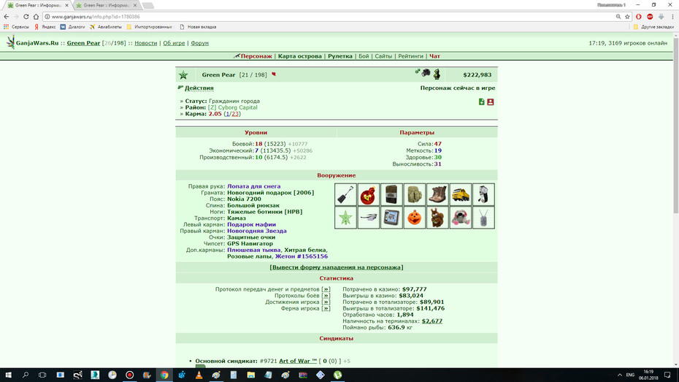679x382 pixels.
Task: Click the dog tag token icon
Action: 483,218
